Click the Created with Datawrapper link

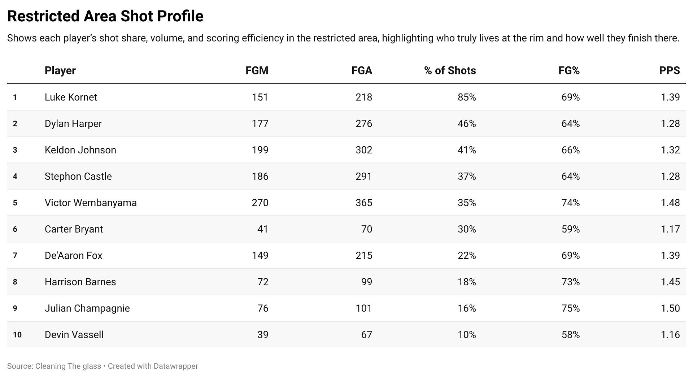pyautogui.click(x=153, y=366)
